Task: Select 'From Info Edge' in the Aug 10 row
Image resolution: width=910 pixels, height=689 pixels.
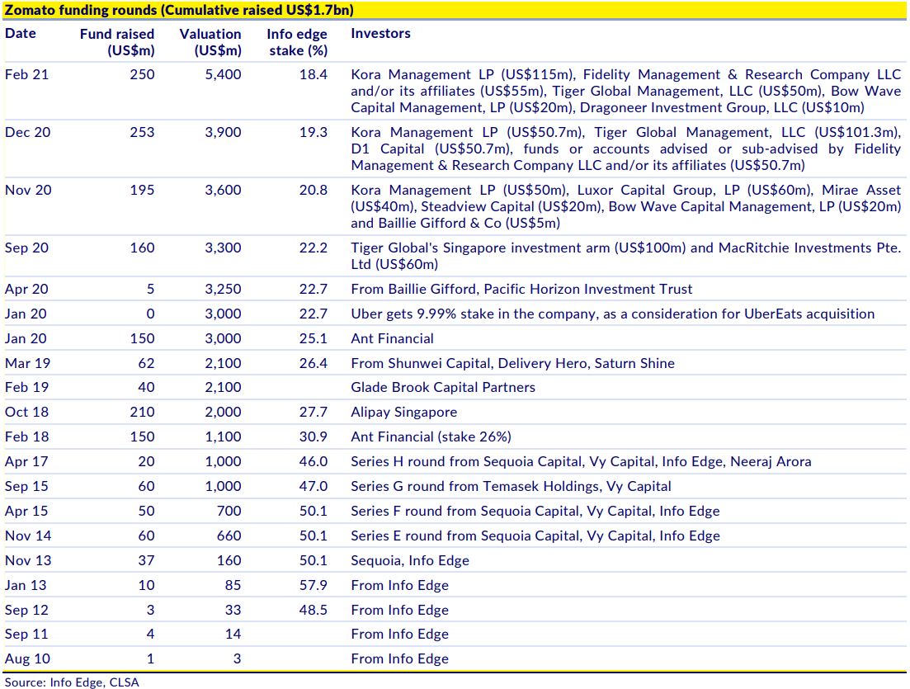Action: pyautogui.click(x=400, y=658)
